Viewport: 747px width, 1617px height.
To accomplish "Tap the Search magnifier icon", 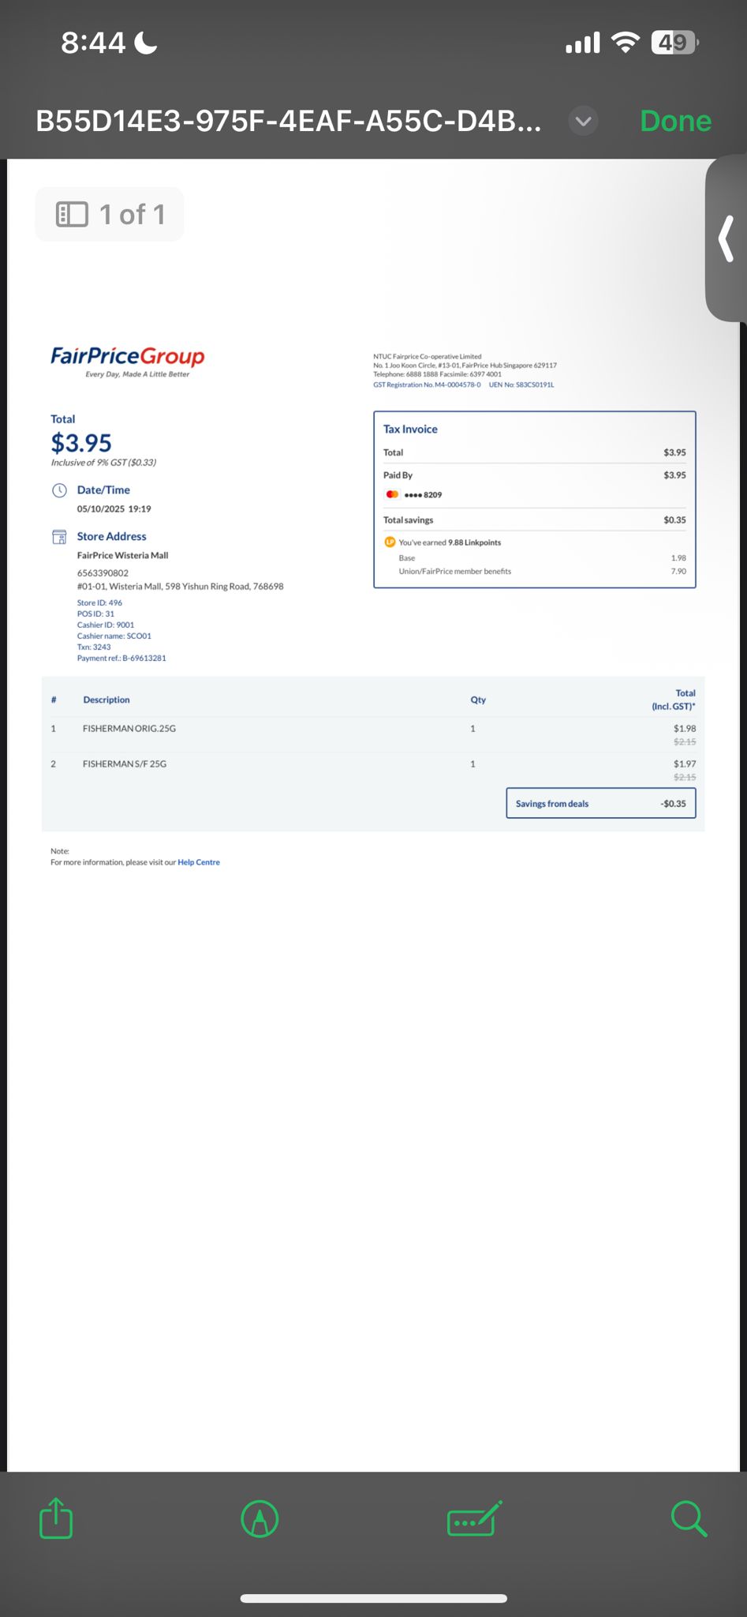I will [x=689, y=1518].
